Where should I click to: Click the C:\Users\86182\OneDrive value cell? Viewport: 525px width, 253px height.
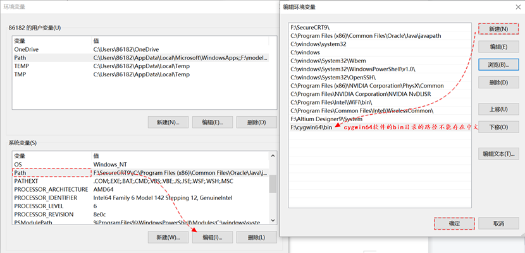coord(126,49)
